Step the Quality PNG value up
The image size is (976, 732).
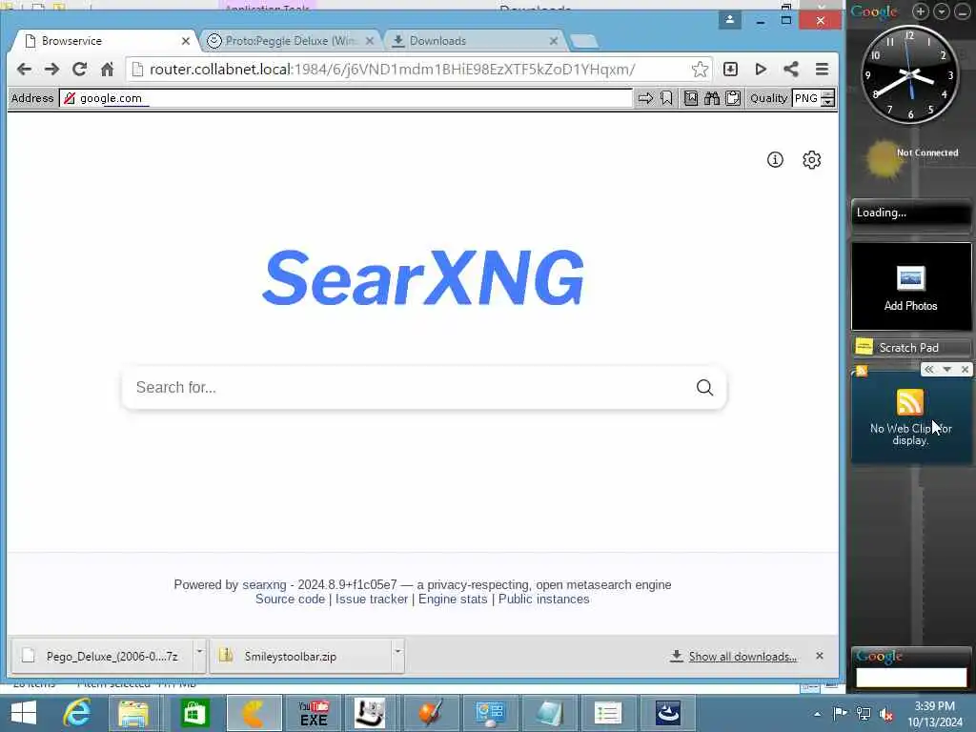pos(828,94)
